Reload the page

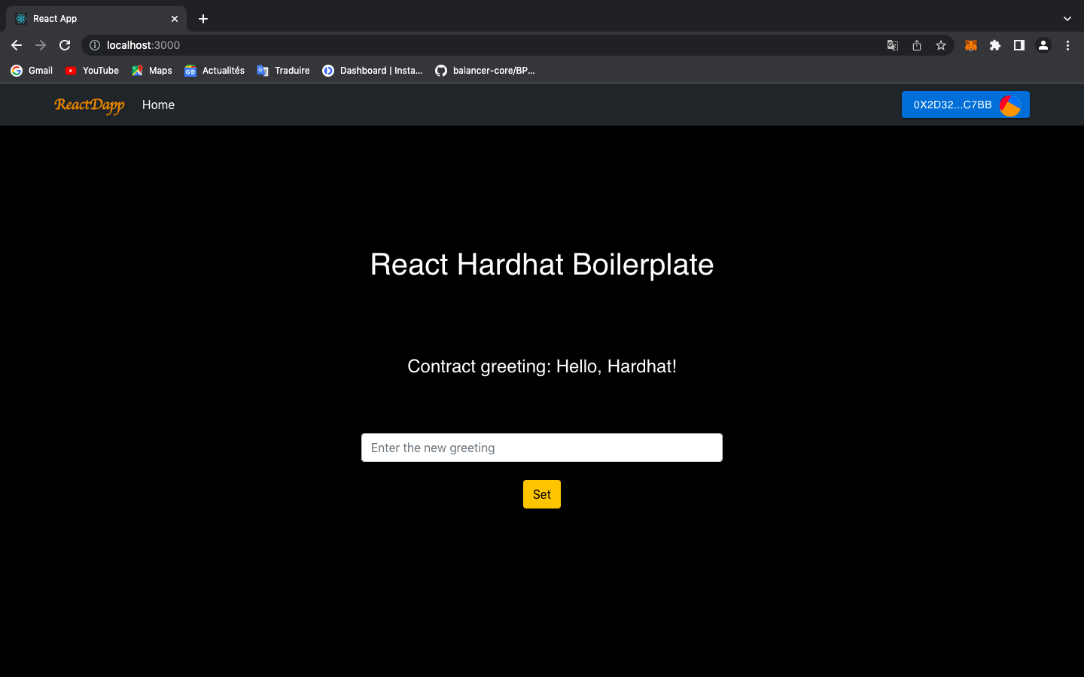pyautogui.click(x=64, y=45)
